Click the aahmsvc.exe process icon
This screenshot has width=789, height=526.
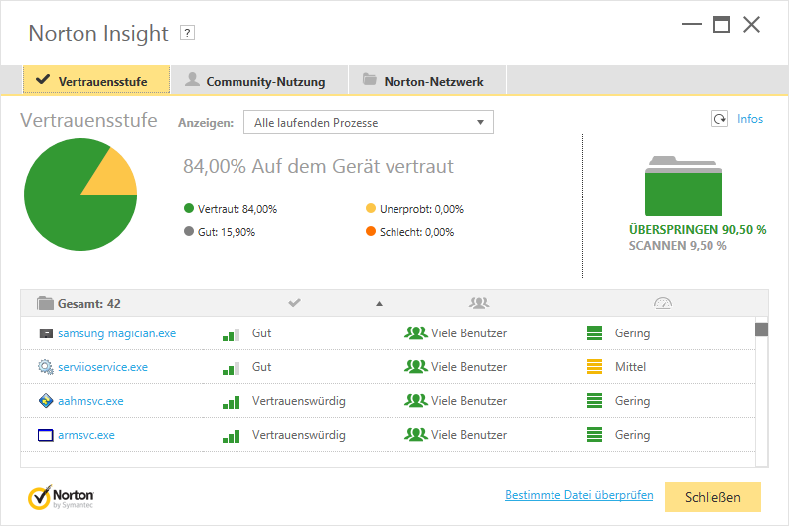(46, 401)
